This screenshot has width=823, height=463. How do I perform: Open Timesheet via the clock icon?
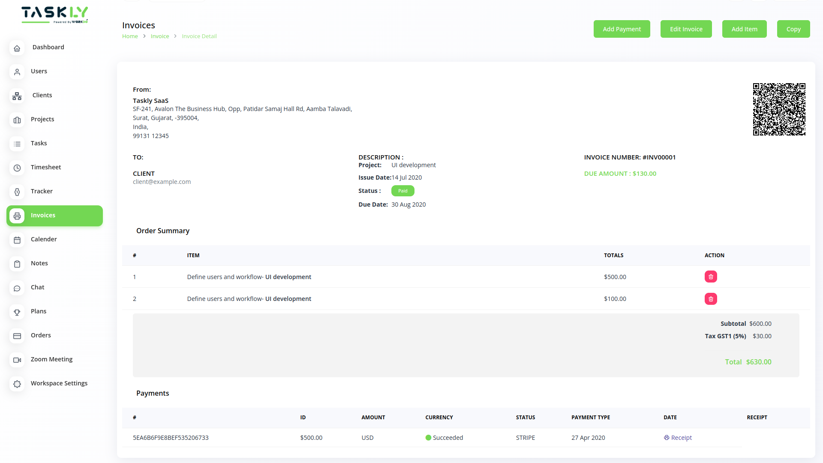coord(17,168)
